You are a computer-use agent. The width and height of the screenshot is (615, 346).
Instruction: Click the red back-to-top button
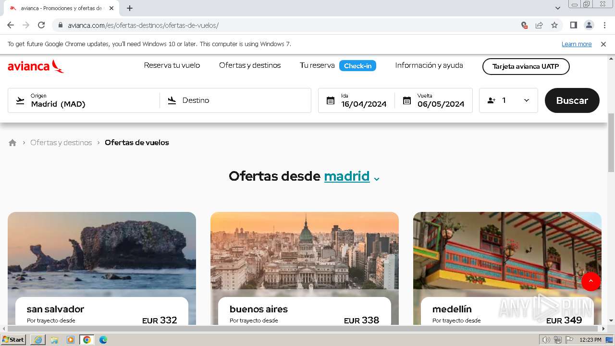[x=591, y=282]
